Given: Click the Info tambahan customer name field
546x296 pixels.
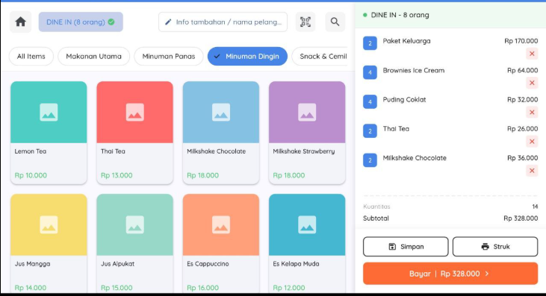Looking at the screenshot, I should pos(223,22).
